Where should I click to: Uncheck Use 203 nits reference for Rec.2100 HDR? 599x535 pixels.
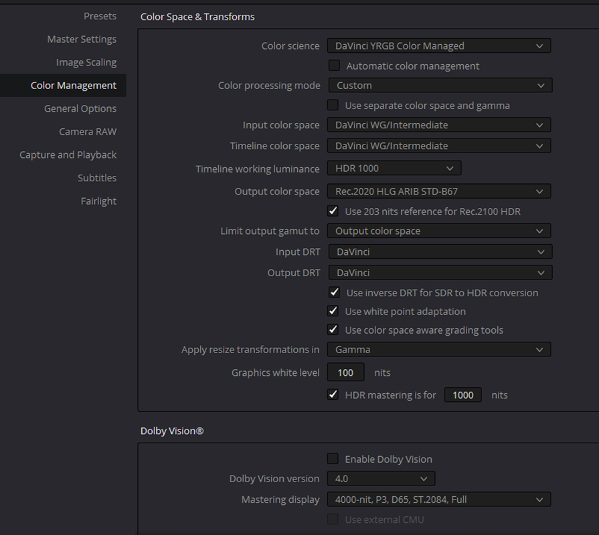point(333,211)
